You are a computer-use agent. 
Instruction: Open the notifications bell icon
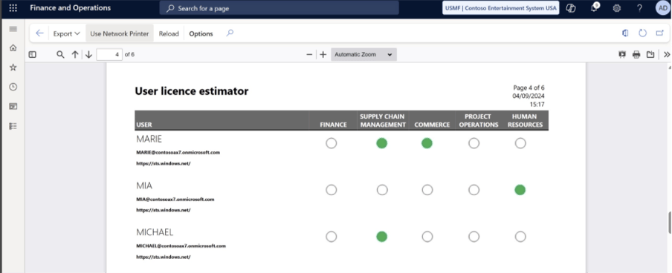click(x=594, y=7)
